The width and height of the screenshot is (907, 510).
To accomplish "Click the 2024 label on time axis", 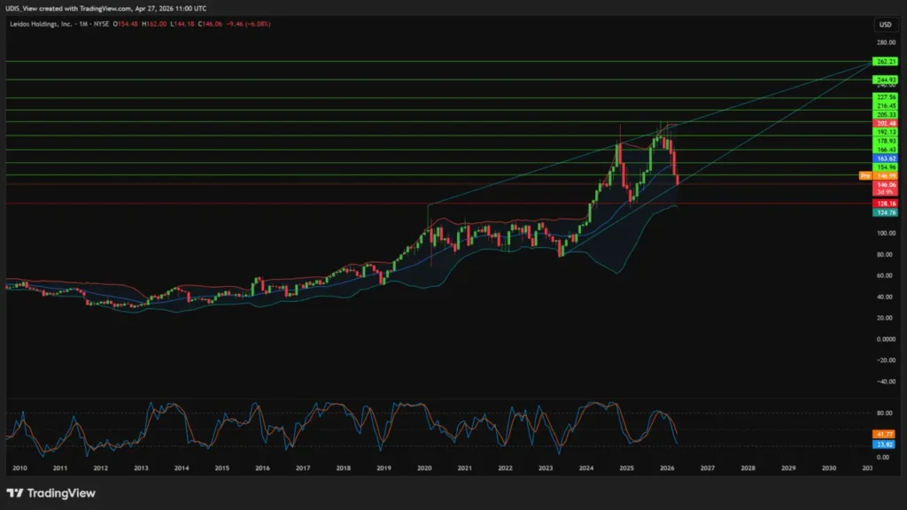I will click(586, 468).
